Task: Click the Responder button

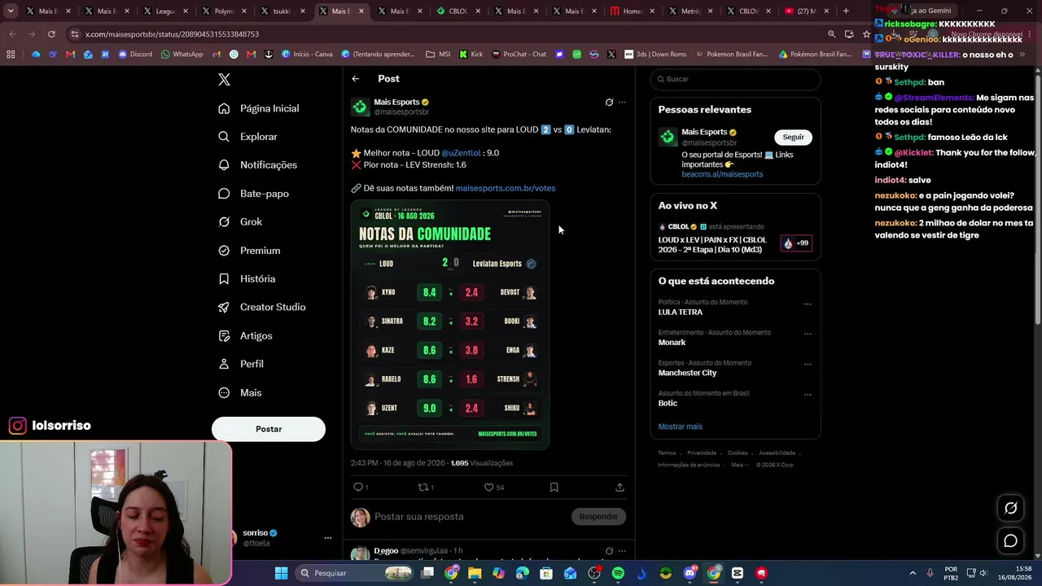Action: (598, 517)
